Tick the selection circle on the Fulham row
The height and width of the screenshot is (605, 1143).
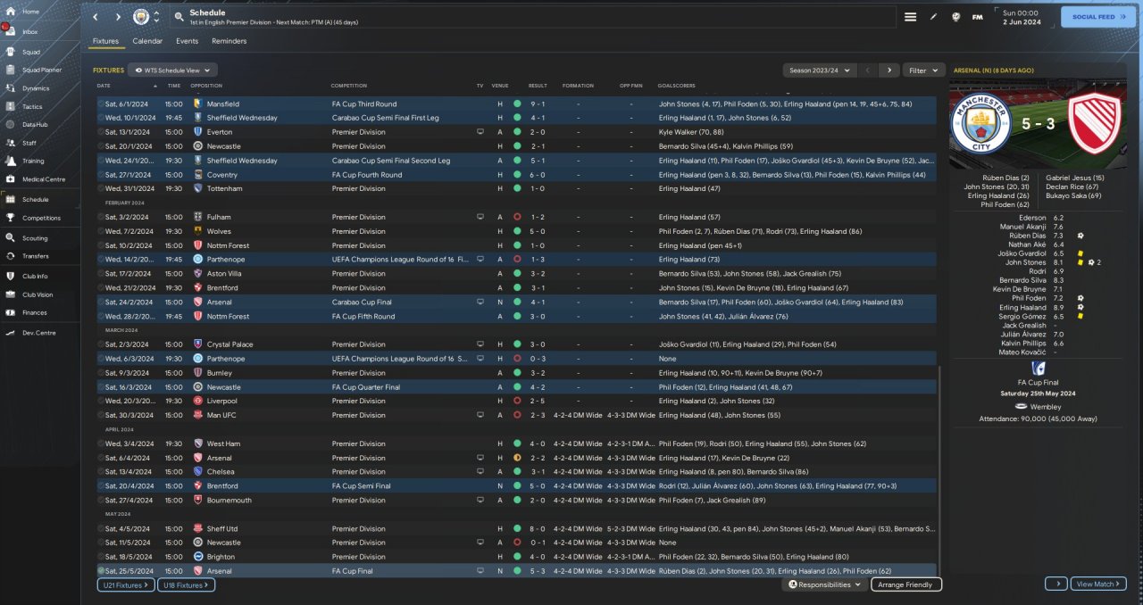[101, 217]
